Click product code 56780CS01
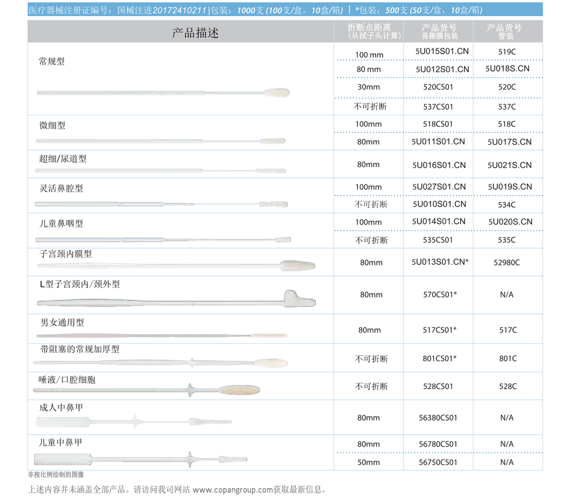 coord(438,444)
